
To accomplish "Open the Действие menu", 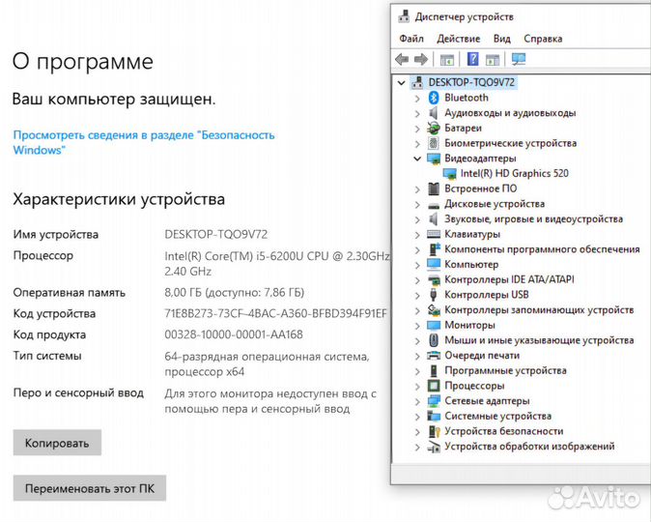I will 459,39.
